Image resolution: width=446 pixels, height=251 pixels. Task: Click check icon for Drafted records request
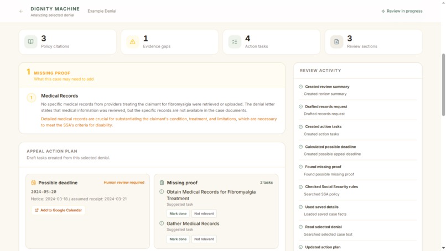[x=300, y=106]
